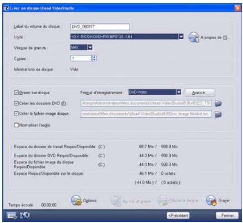Open the Format d'enregistrement dropdown
Viewport: 243px width, 223px height.
point(179,92)
